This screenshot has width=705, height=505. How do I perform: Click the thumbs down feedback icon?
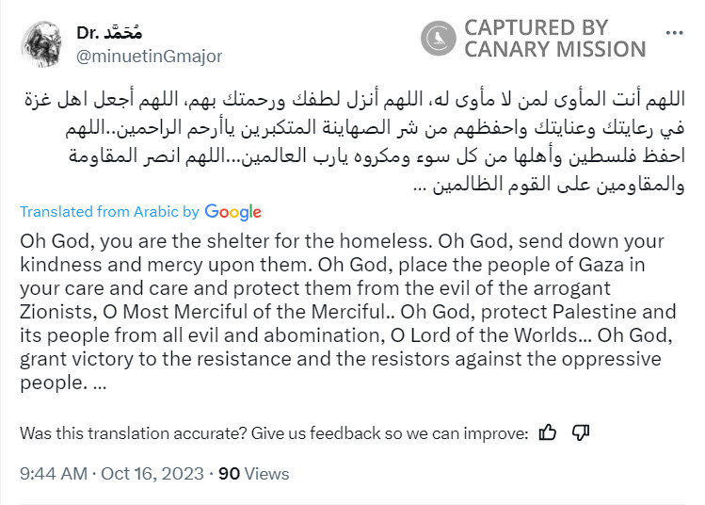pyautogui.click(x=580, y=432)
